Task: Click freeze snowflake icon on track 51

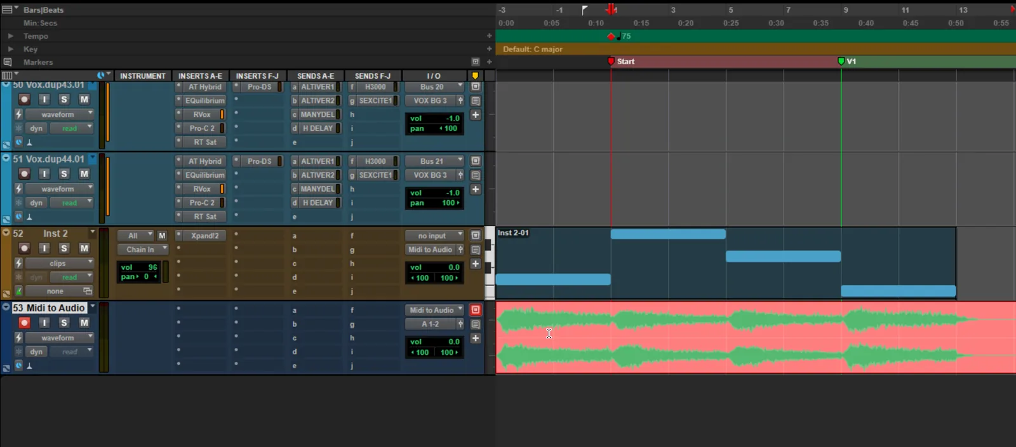Action: [18, 203]
